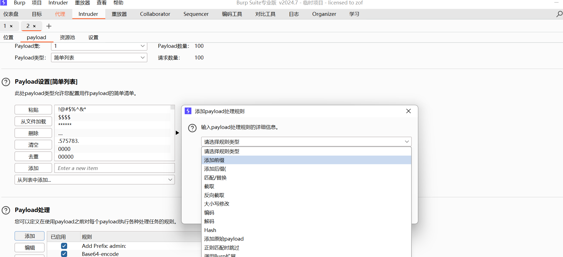Image resolution: width=563 pixels, height=257 pixels.
Task: Switch to the 目标 tab
Action: (x=37, y=14)
